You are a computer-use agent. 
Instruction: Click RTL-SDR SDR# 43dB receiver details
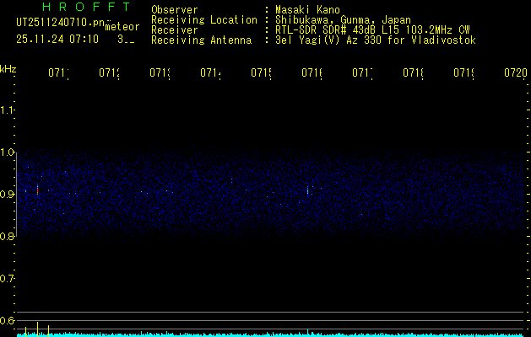(x=372, y=30)
